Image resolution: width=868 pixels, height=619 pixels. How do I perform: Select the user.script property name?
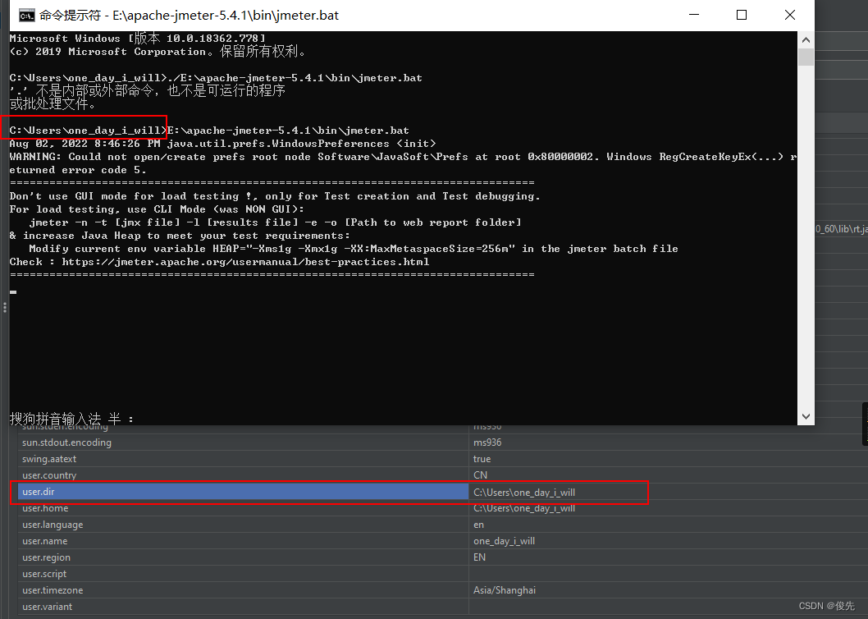(x=44, y=574)
